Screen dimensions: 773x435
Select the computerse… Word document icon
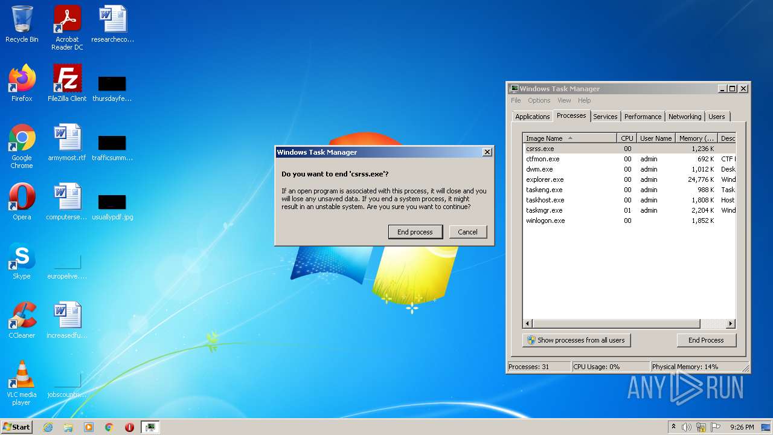[67, 202]
